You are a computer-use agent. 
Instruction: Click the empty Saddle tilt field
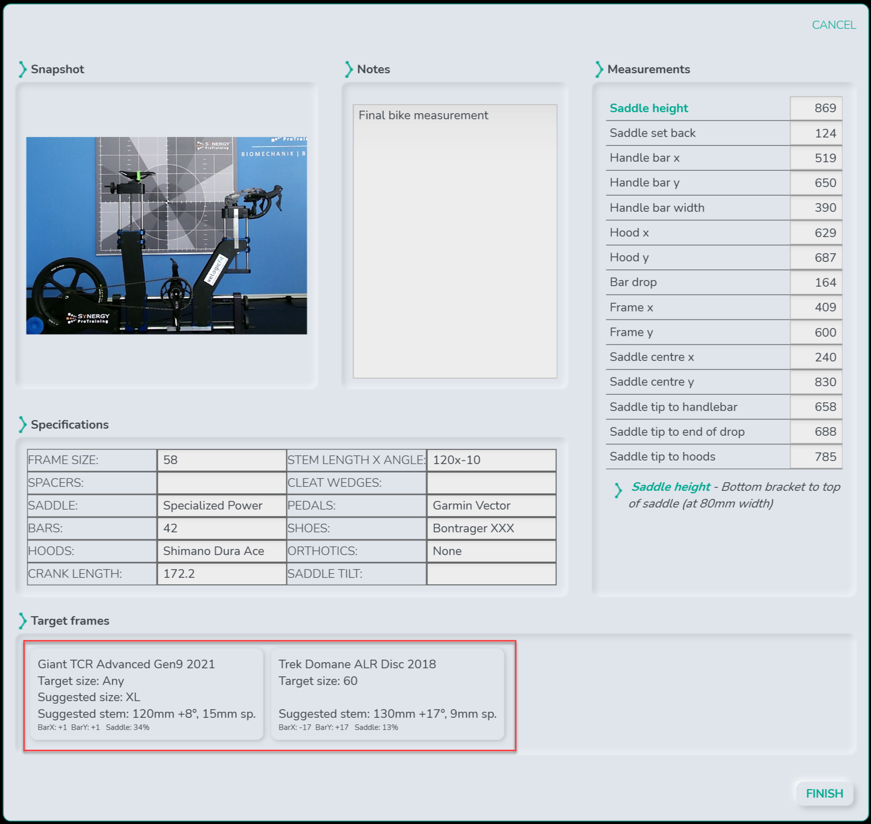click(492, 574)
